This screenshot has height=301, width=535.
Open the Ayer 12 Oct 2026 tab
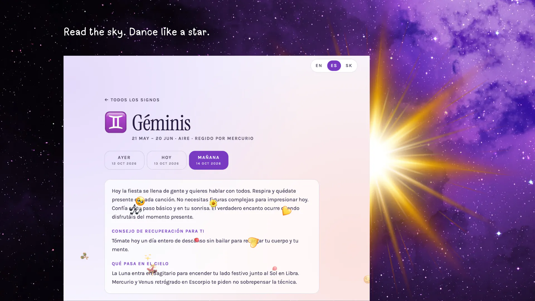point(124,160)
